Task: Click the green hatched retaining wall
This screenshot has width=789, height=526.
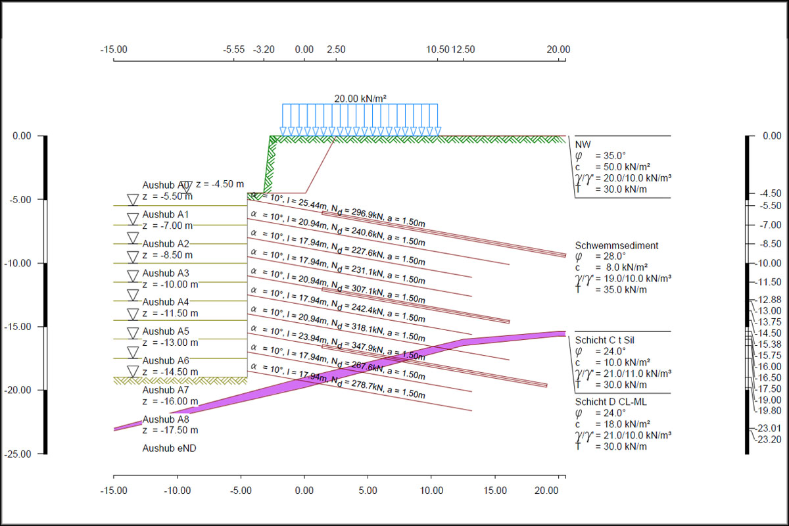Action: coord(269,164)
